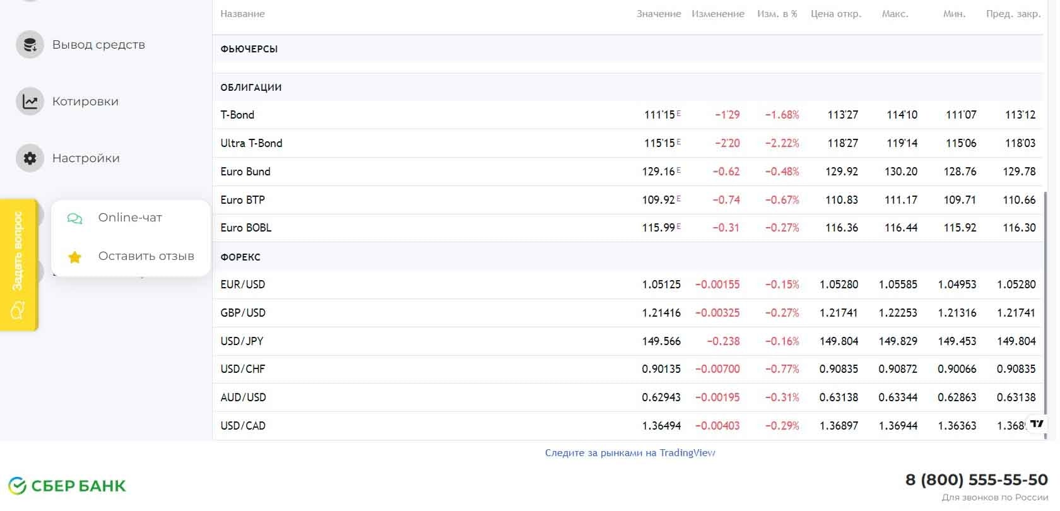Click the Мин. column header

tap(955, 14)
